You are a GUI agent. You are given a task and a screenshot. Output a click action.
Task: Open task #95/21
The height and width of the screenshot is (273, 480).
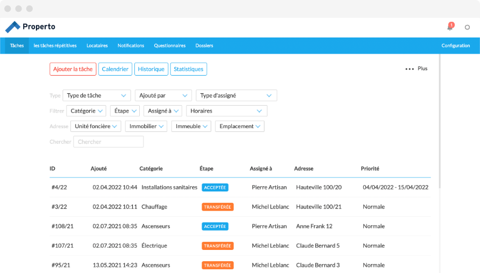click(61, 265)
